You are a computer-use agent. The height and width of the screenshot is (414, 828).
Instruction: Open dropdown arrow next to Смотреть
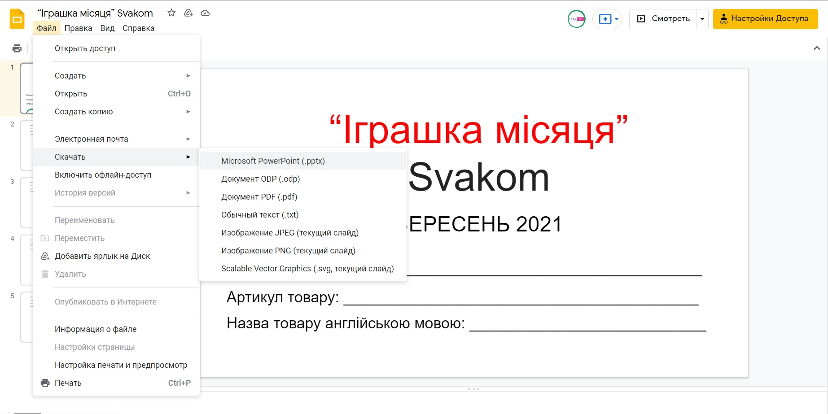702,19
